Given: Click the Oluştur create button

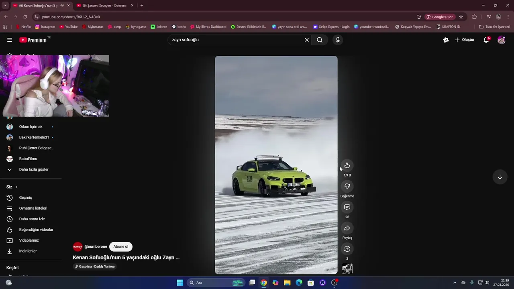Looking at the screenshot, I should tap(465, 40).
